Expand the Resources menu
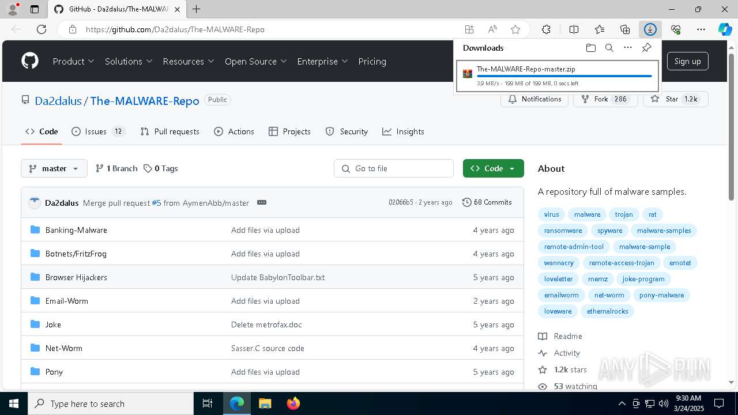The width and height of the screenshot is (738, 415). (189, 61)
